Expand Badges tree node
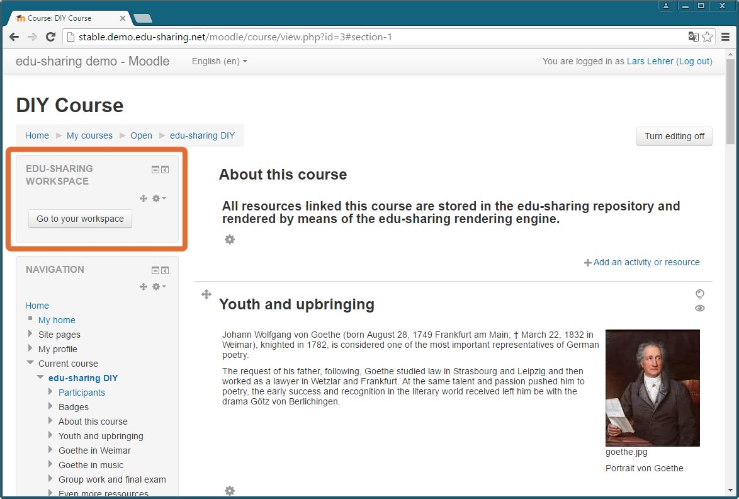This screenshot has height=499, width=739. [50, 406]
